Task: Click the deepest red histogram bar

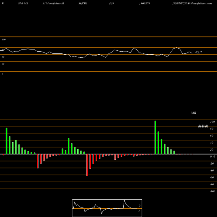Action: click(x=87, y=165)
